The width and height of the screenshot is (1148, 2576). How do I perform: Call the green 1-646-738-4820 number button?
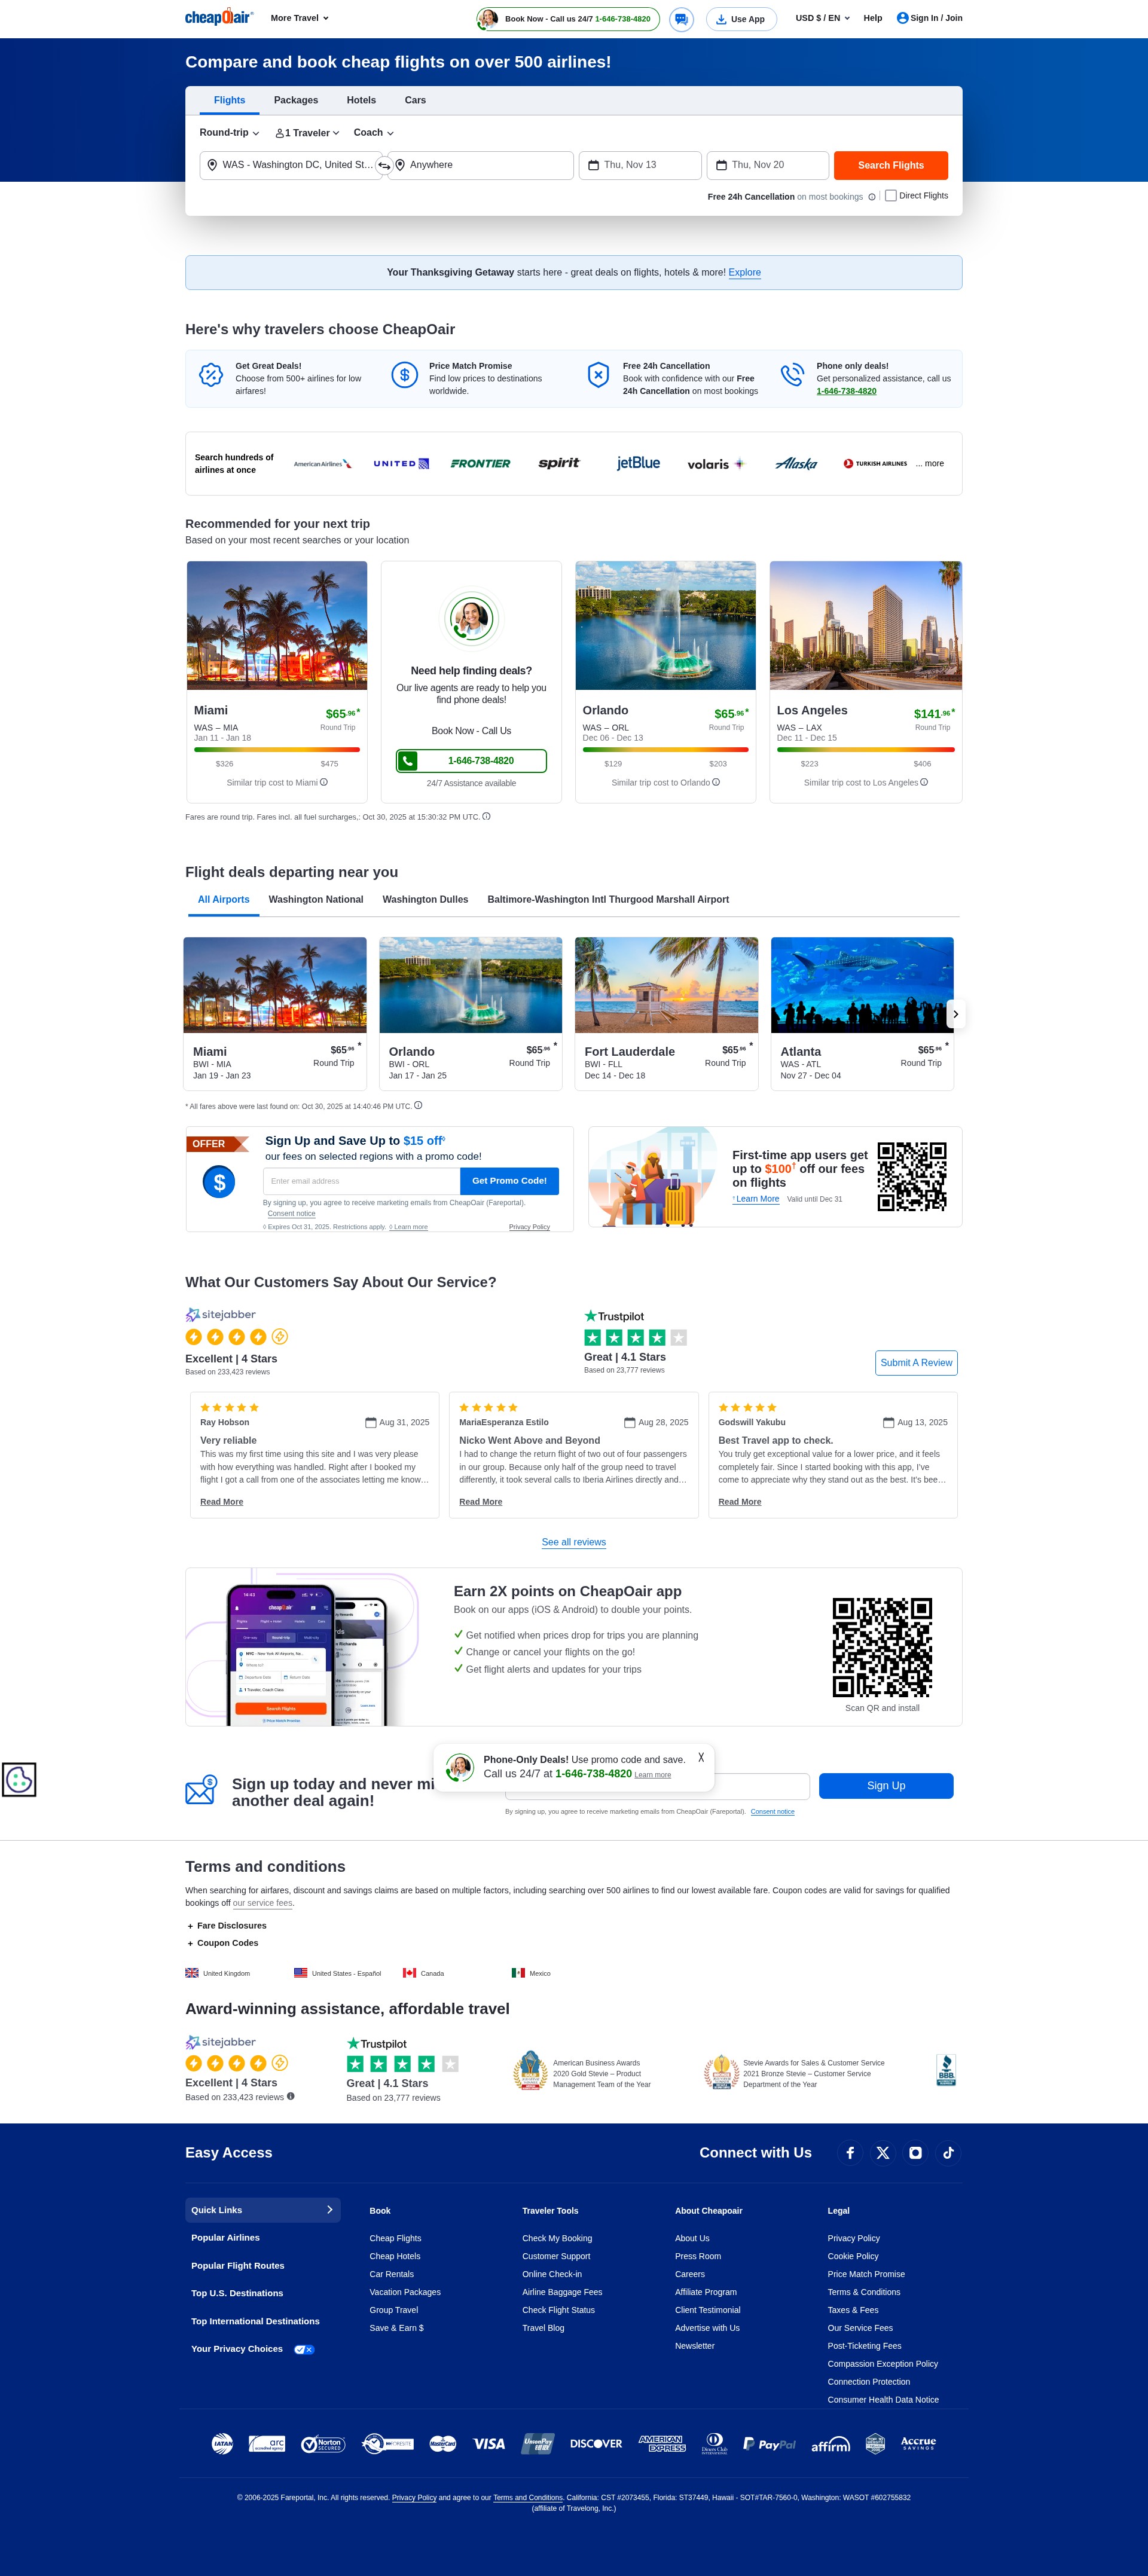[x=471, y=761]
